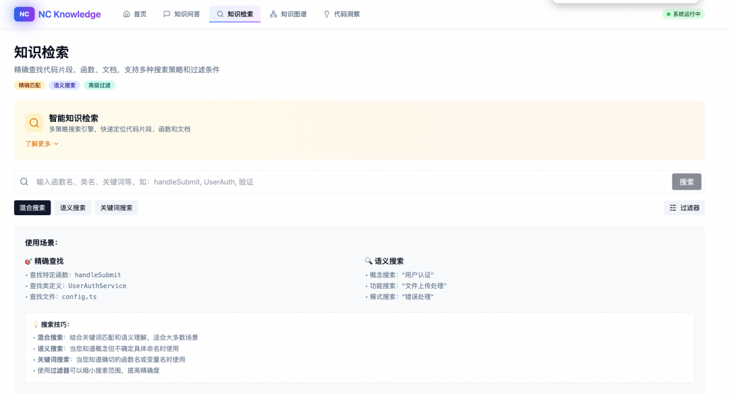Collapse 了解更多 with its chevron arrow
The width and height of the screenshot is (729, 400).
(56, 143)
